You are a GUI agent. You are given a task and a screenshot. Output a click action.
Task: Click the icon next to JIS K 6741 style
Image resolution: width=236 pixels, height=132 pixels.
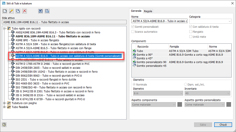point(13,99)
